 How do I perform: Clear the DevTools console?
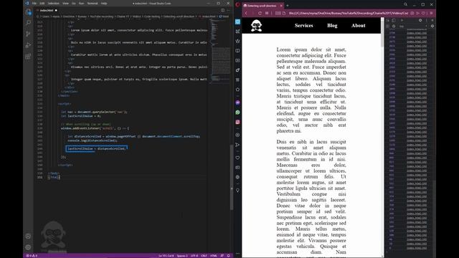[x=394, y=26]
